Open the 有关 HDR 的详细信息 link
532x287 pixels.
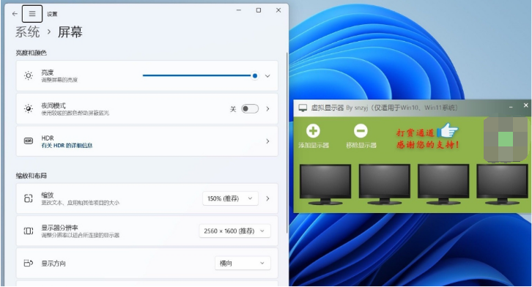(x=67, y=146)
